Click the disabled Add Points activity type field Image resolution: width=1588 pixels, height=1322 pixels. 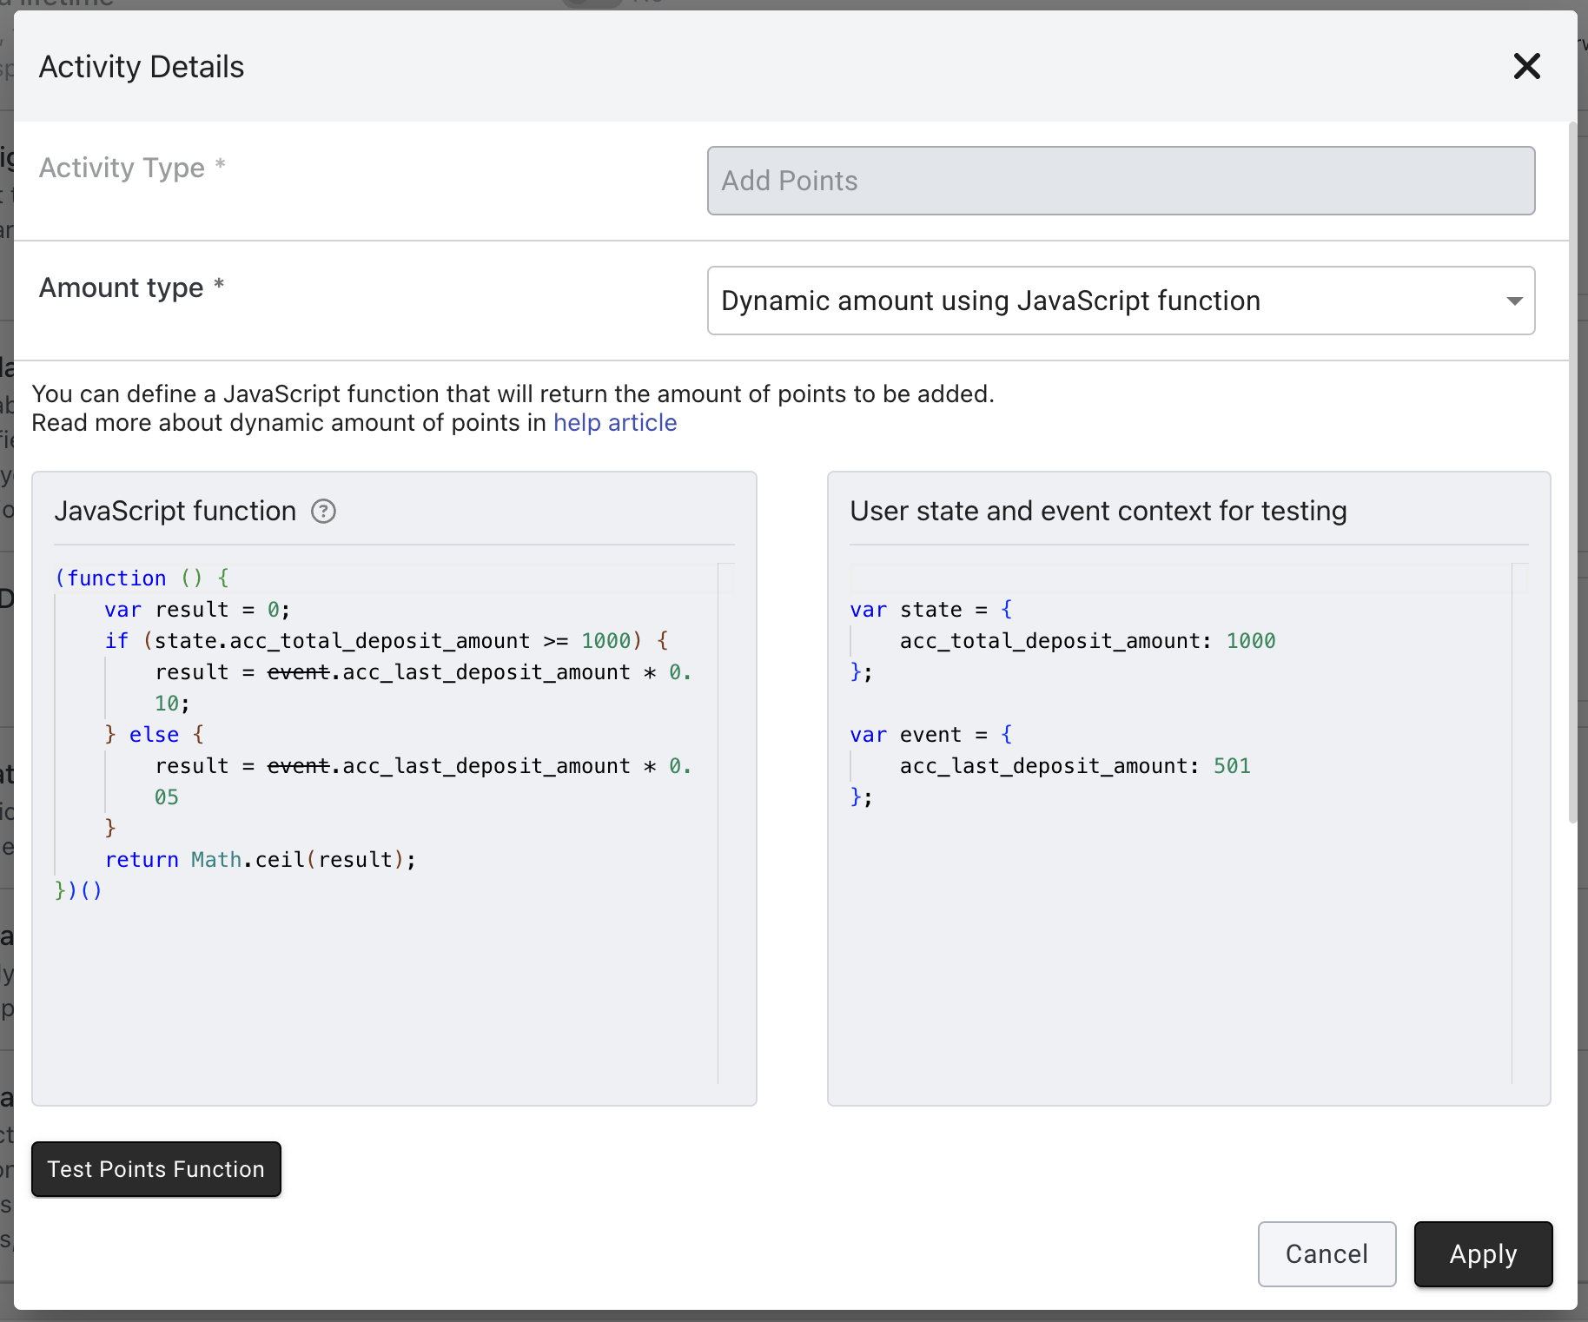point(1120,181)
